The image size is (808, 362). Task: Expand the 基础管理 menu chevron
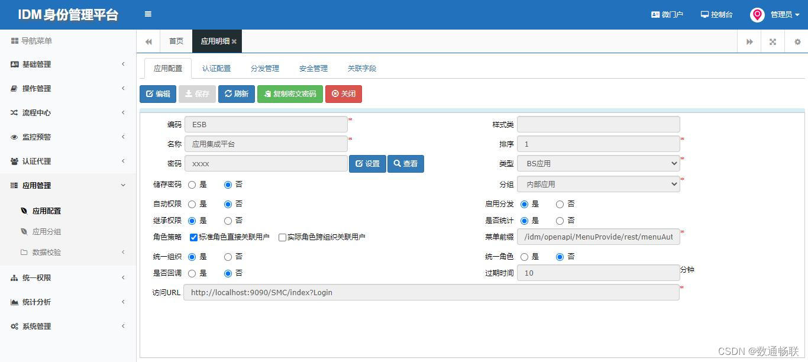point(123,64)
